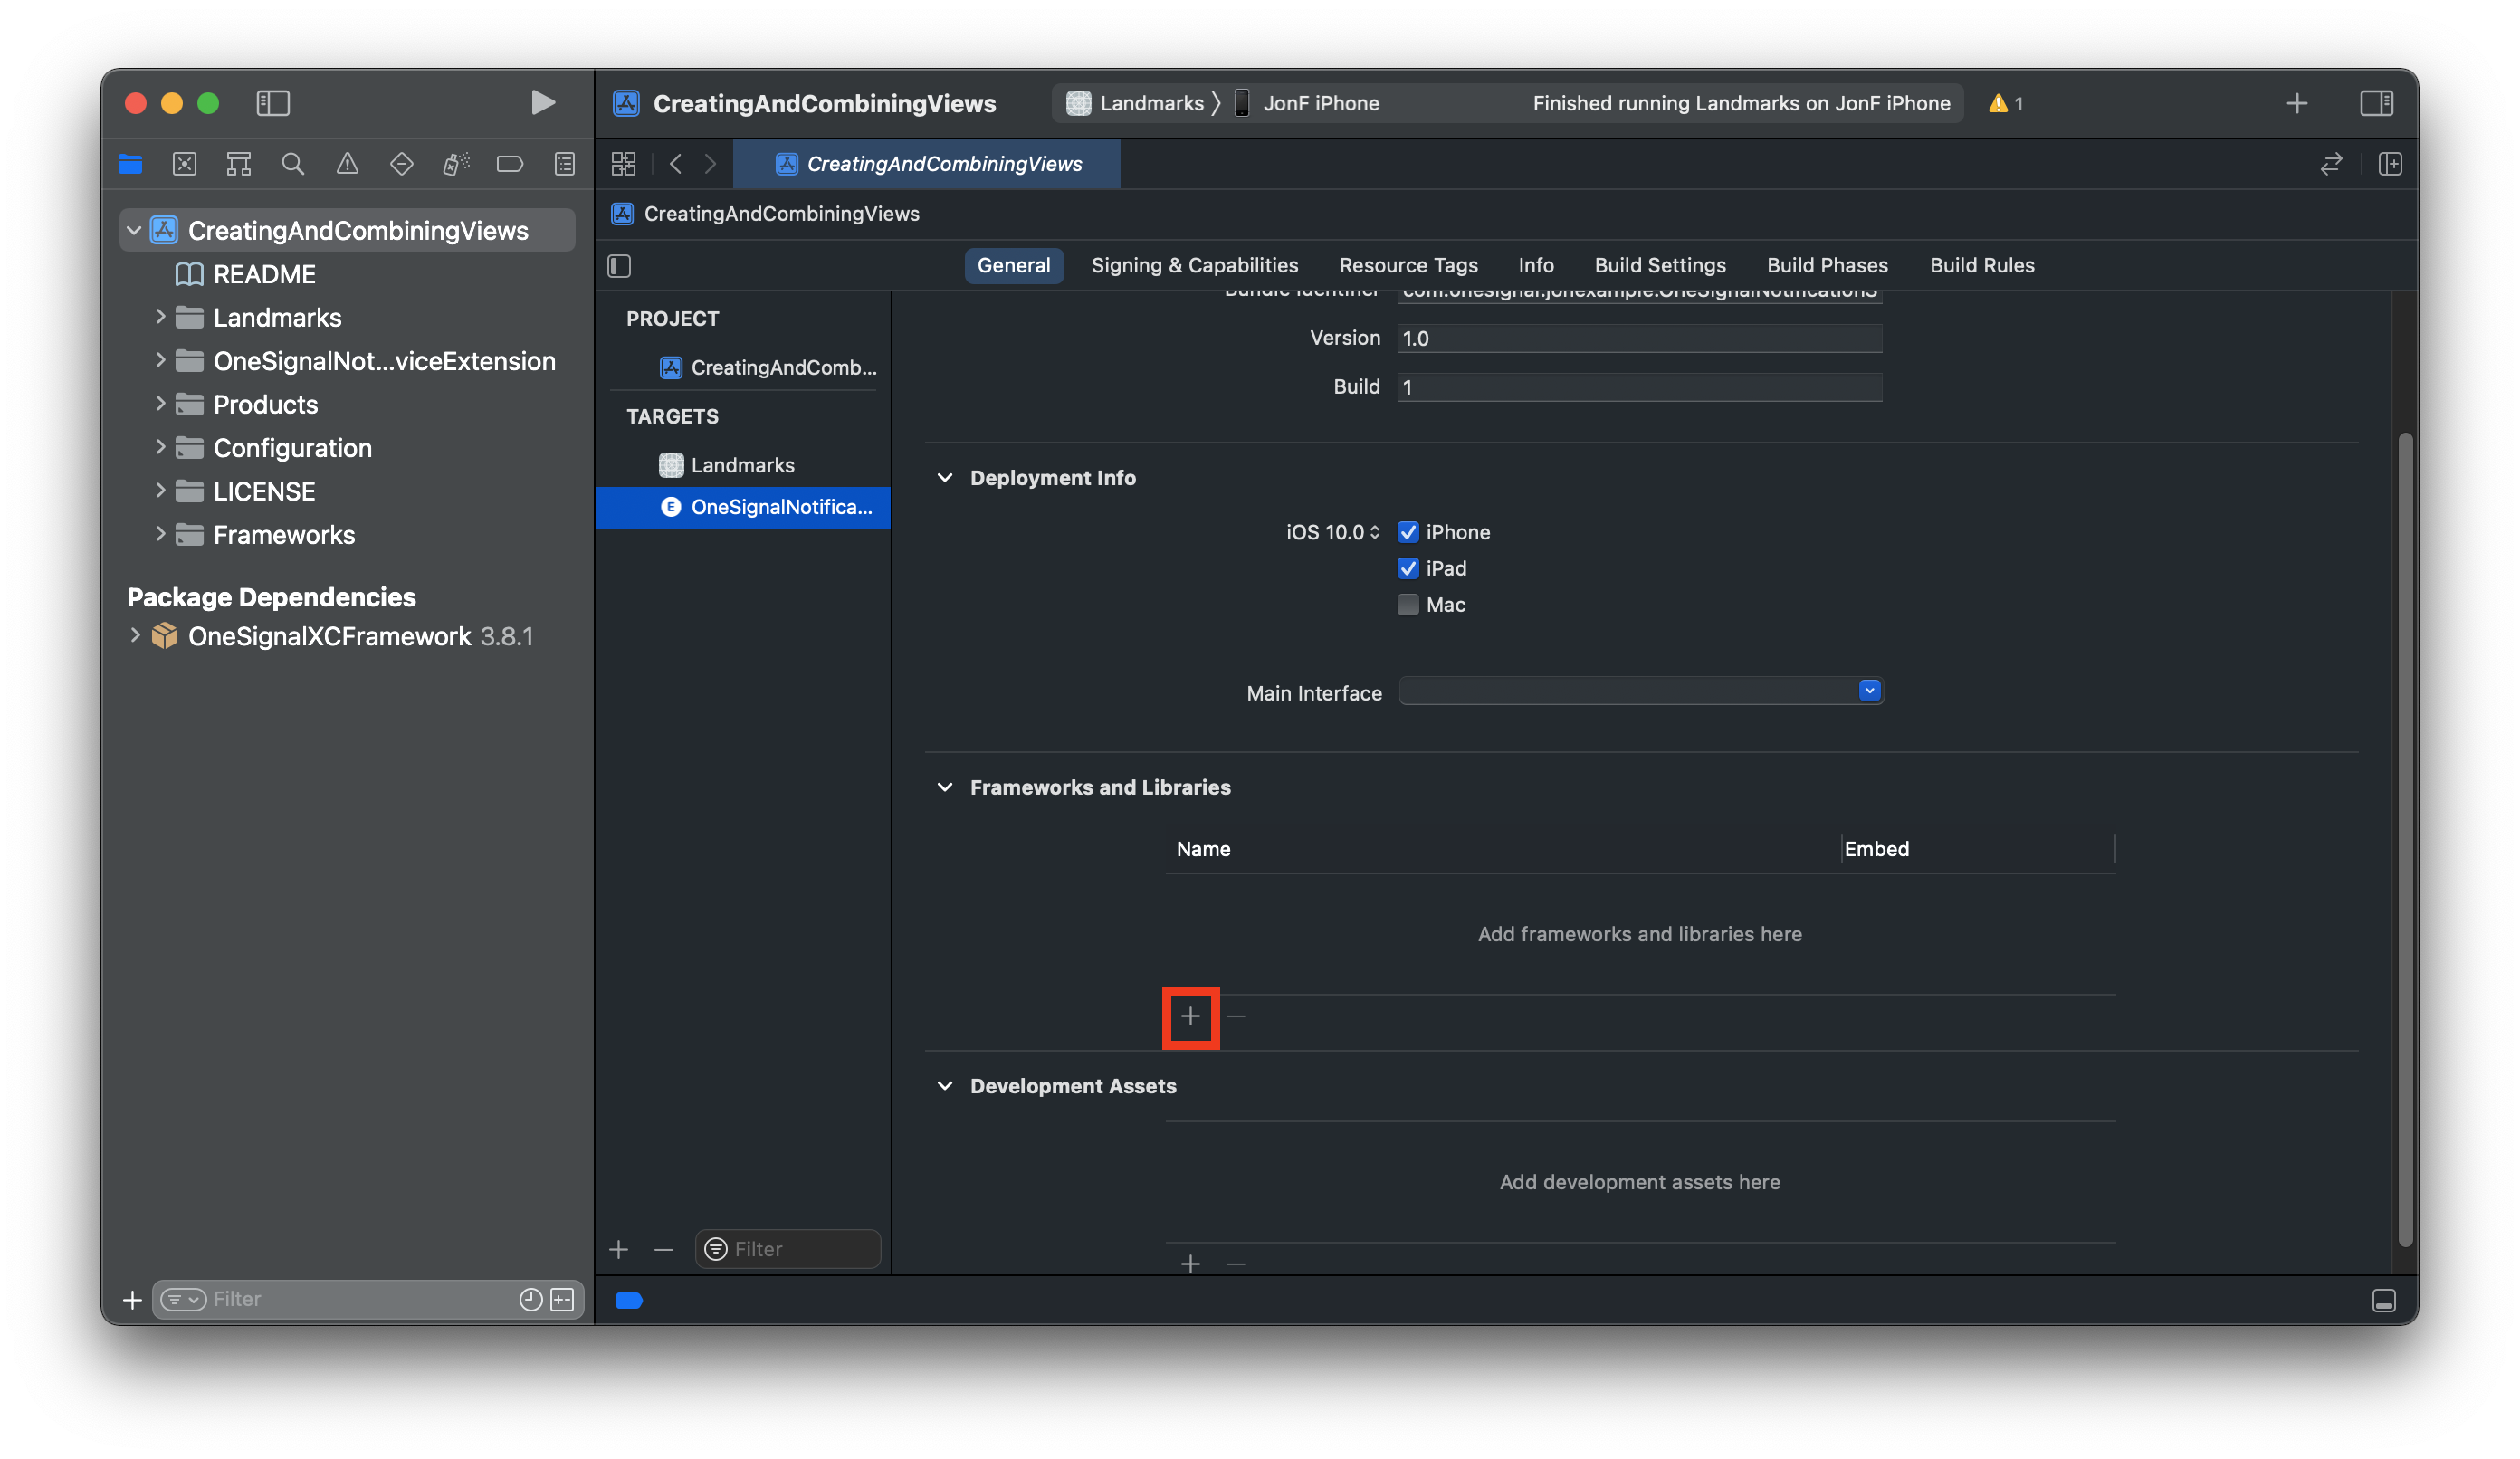This screenshot has width=2520, height=1459.
Task: Uncheck the iPad device checkbox
Action: (x=1408, y=568)
